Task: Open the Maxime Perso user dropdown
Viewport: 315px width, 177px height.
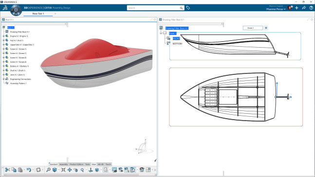Action: tap(276, 9)
